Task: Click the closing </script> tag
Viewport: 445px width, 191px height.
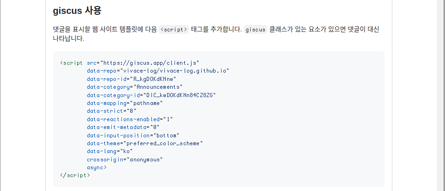Action: 75,175
